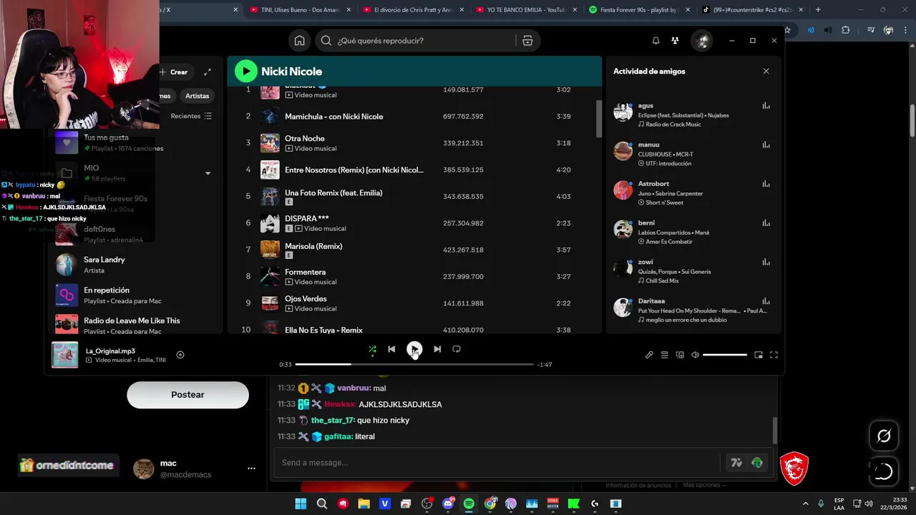
Task: Open browser extensions puzzle icon
Action: coord(846,30)
